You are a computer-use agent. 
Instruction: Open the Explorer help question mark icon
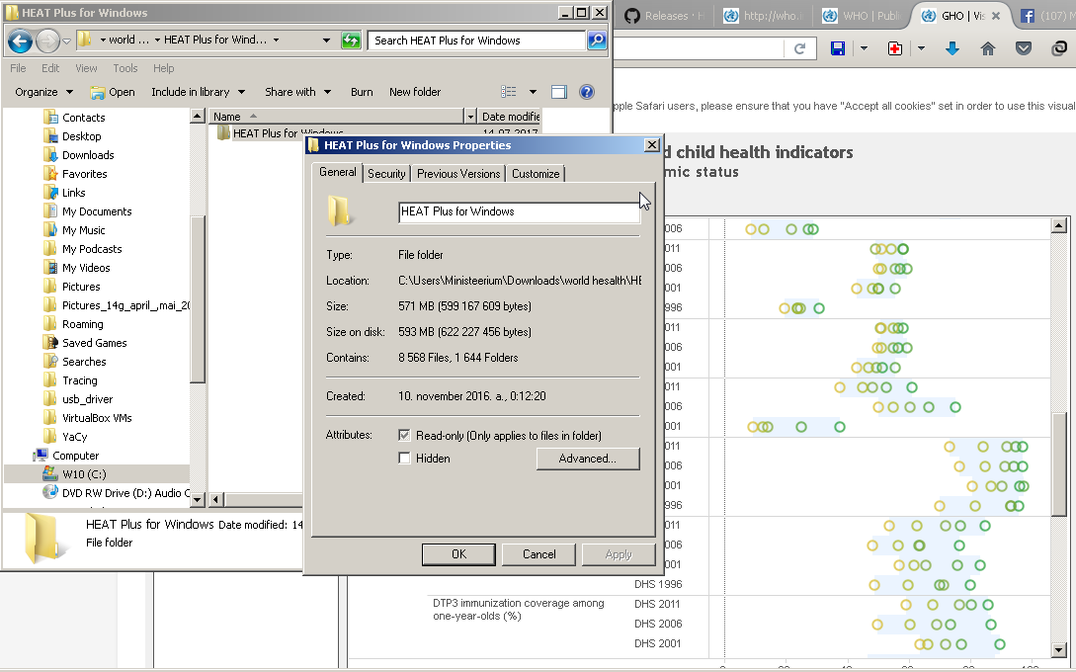tap(587, 92)
